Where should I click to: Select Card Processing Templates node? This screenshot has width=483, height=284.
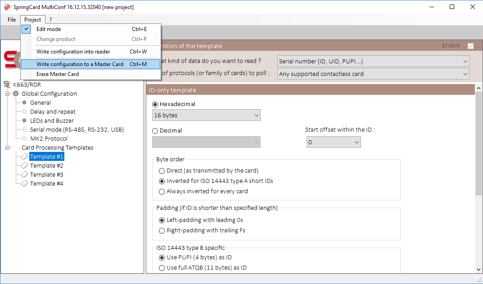pyautogui.click(x=57, y=147)
